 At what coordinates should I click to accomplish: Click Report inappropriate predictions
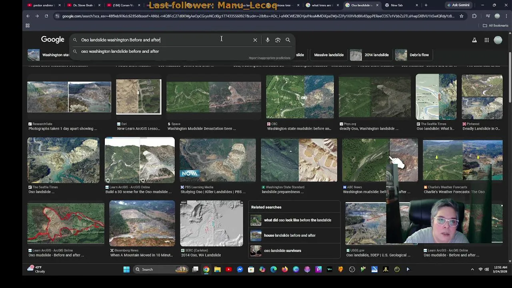(x=270, y=58)
